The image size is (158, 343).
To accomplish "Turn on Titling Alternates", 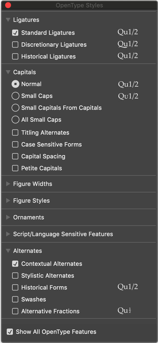I will 15,133.
